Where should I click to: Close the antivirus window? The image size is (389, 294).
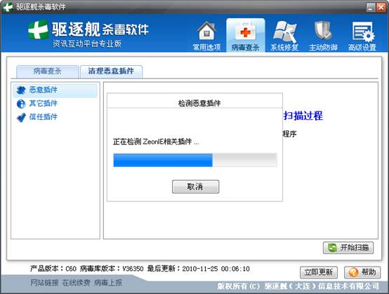[x=381, y=7]
